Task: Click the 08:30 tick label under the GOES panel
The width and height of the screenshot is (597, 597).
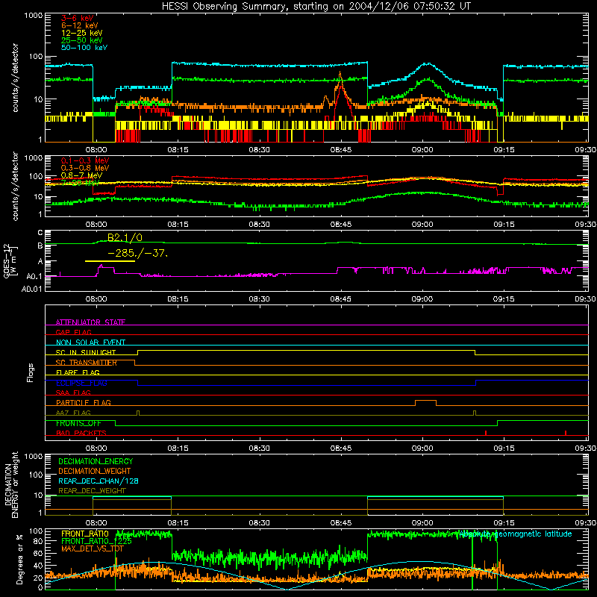Action: click(x=259, y=299)
